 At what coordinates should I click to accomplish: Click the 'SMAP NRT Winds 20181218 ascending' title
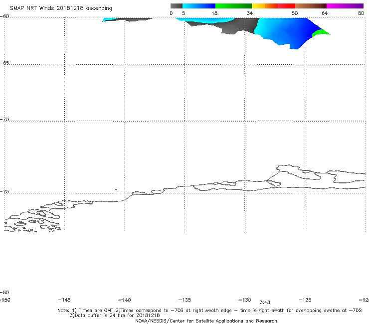click(x=61, y=8)
